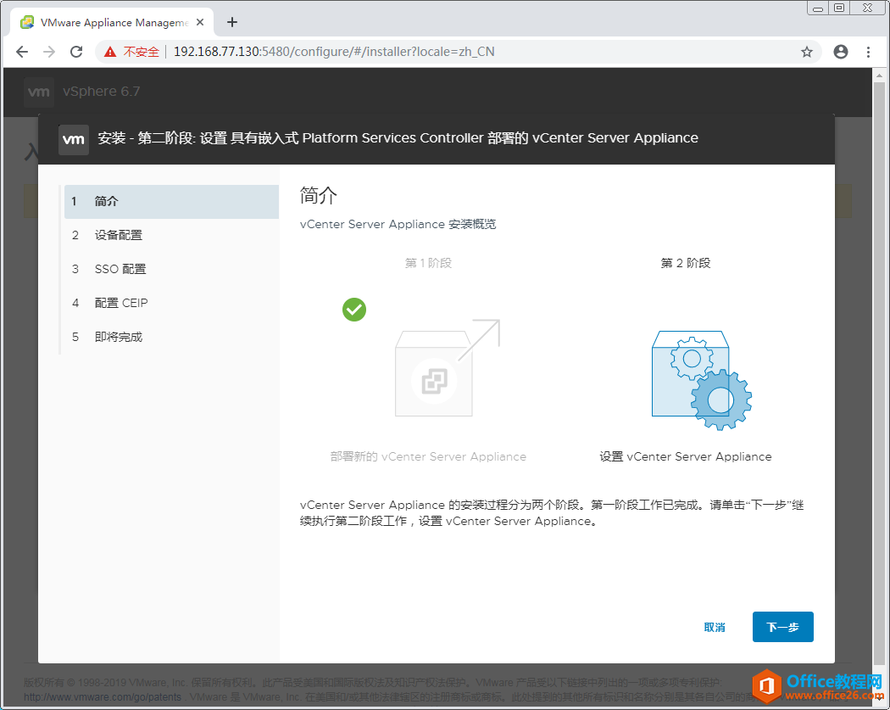Click the green checkmark stage 1 icon

354,310
